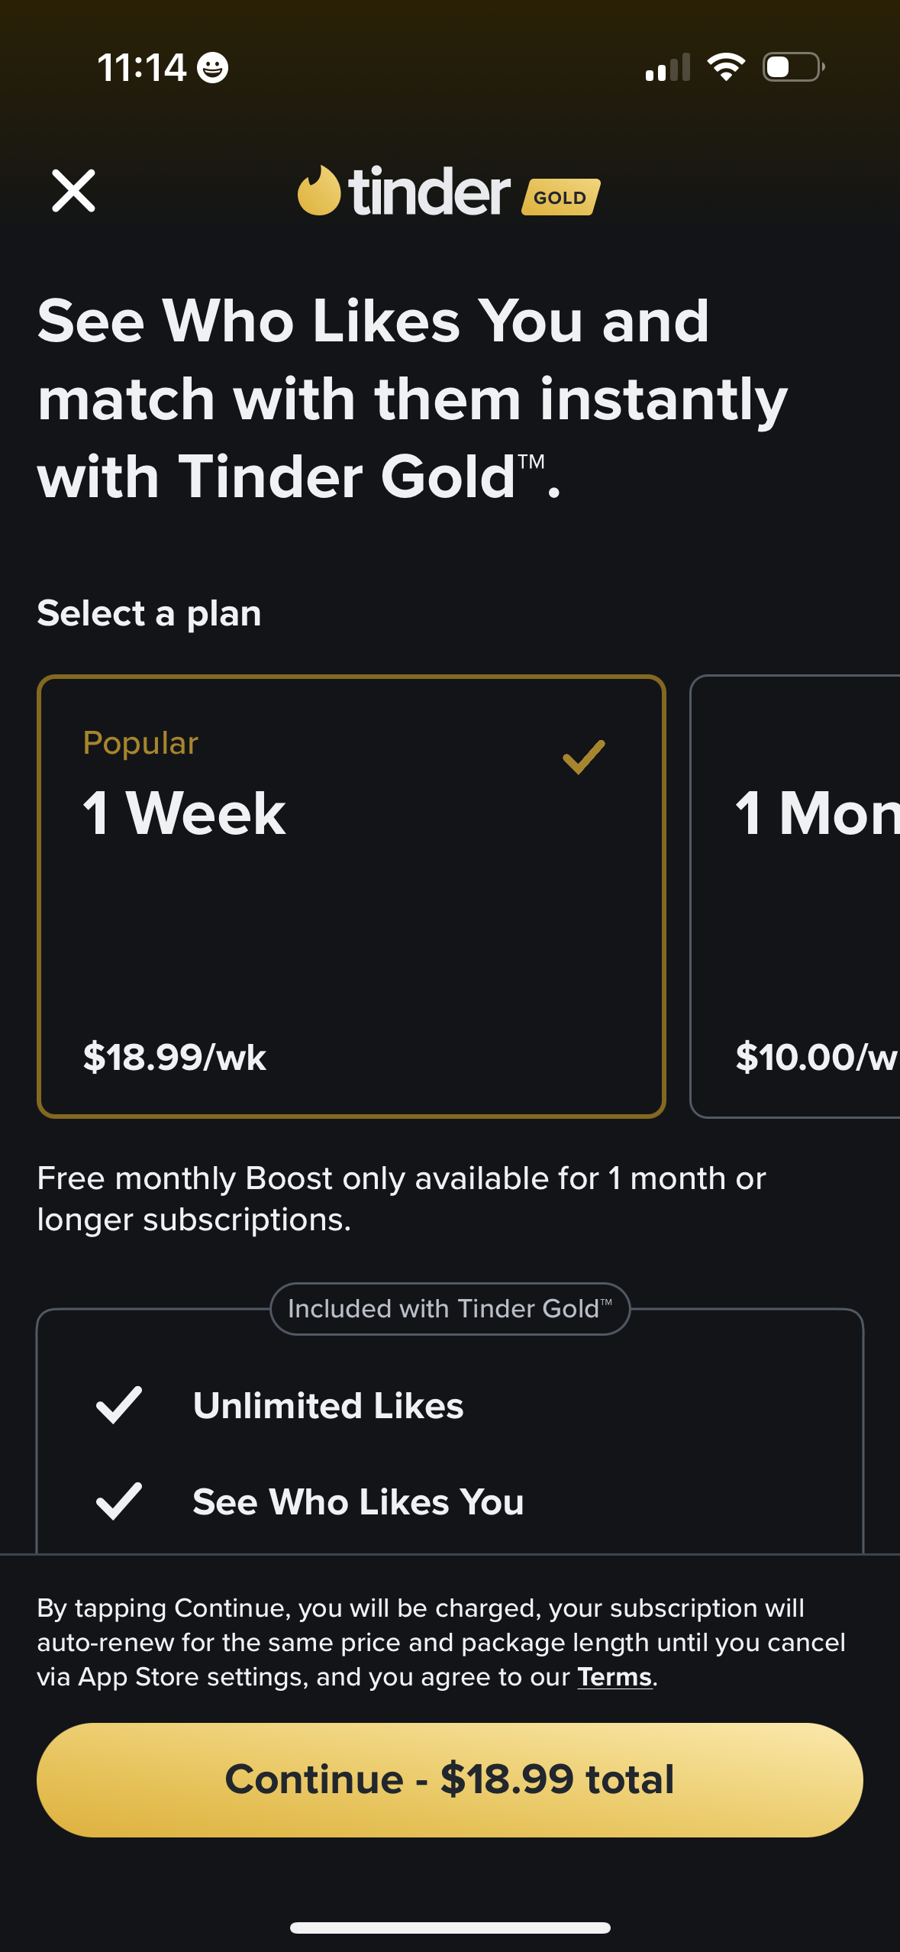The height and width of the screenshot is (1952, 900).
Task: Tap the home indicator bar
Action: click(450, 1928)
